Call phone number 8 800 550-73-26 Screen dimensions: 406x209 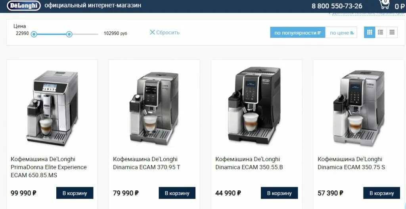(x=337, y=6)
